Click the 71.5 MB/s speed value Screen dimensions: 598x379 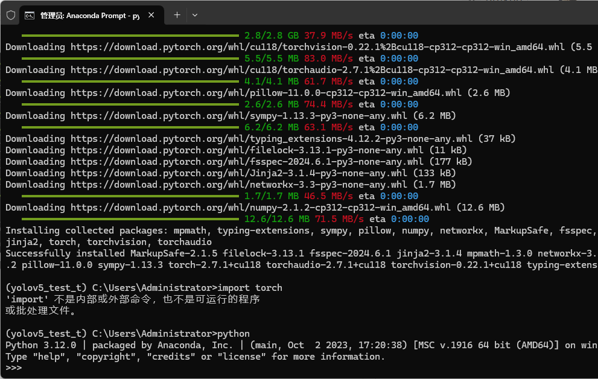(339, 219)
